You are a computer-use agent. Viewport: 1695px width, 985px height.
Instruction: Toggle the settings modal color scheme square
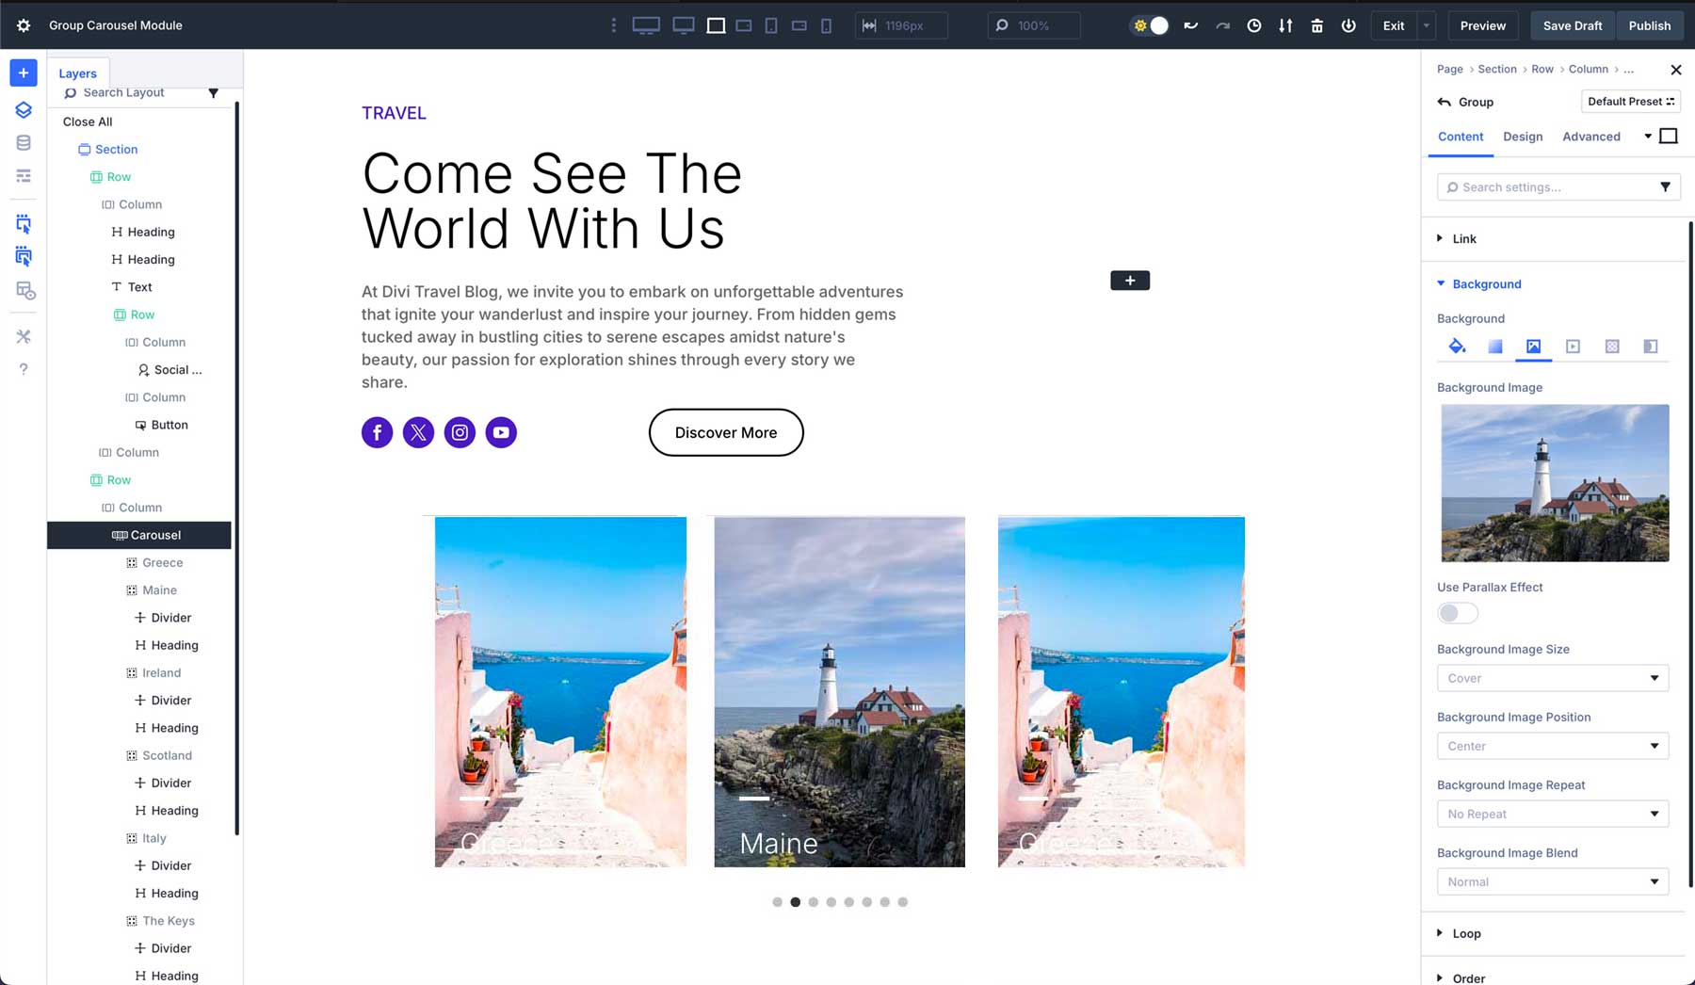(1669, 136)
